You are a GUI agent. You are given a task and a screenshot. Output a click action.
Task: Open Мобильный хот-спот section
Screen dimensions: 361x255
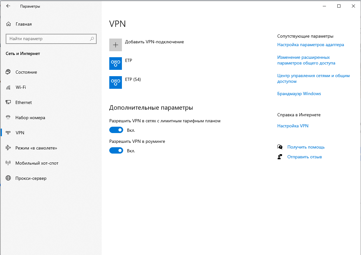tap(37, 163)
